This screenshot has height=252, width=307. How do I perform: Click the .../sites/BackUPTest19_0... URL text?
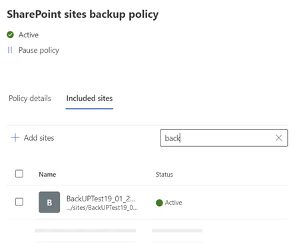click(x=102, y=208)
